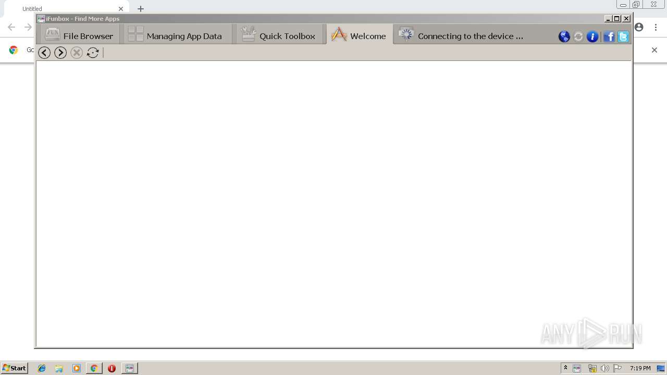Open the blue info about icon
Viewport: 667px width, 375px height.
click(x=592, y=36)
